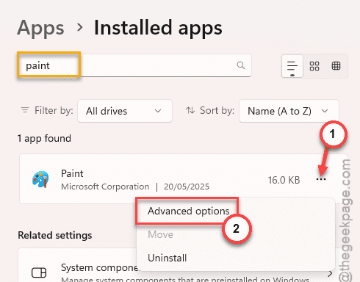
Task: Click the search magnifier icon
Action: [241, 65]
